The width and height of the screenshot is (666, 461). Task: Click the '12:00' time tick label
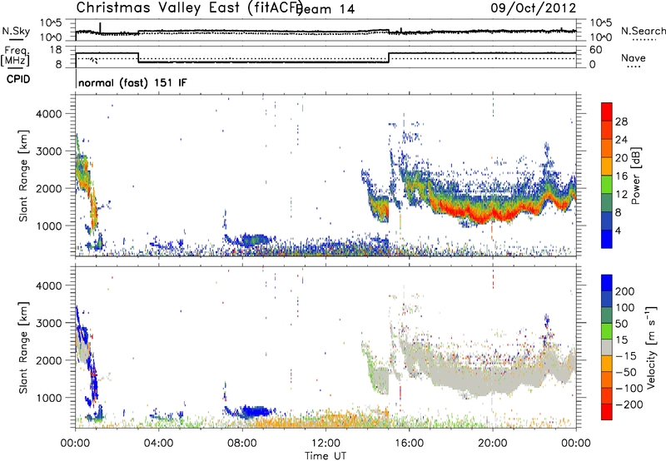tap(326, 444)
